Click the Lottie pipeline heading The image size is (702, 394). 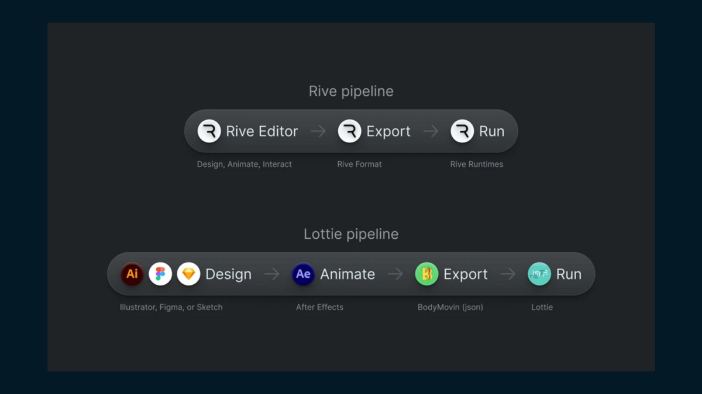pos(351,234)
